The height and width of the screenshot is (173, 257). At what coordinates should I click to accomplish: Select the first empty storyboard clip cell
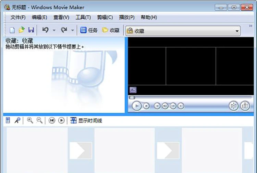point(37,150)
